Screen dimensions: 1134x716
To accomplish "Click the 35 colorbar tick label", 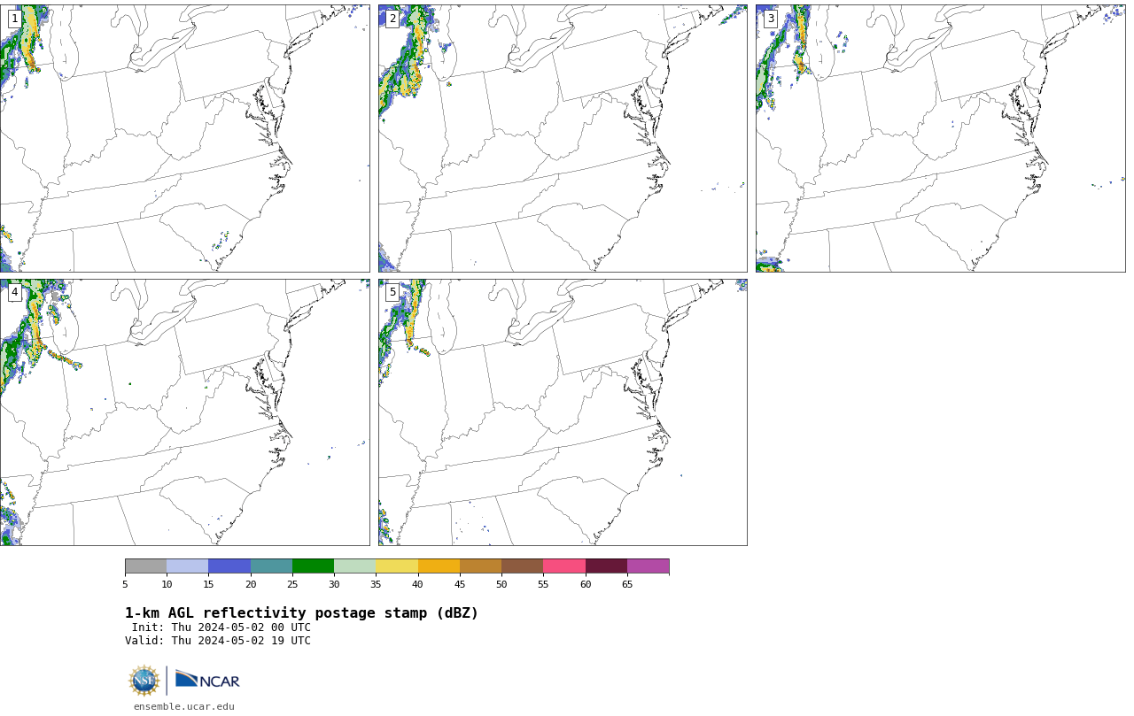I will 376,584.
